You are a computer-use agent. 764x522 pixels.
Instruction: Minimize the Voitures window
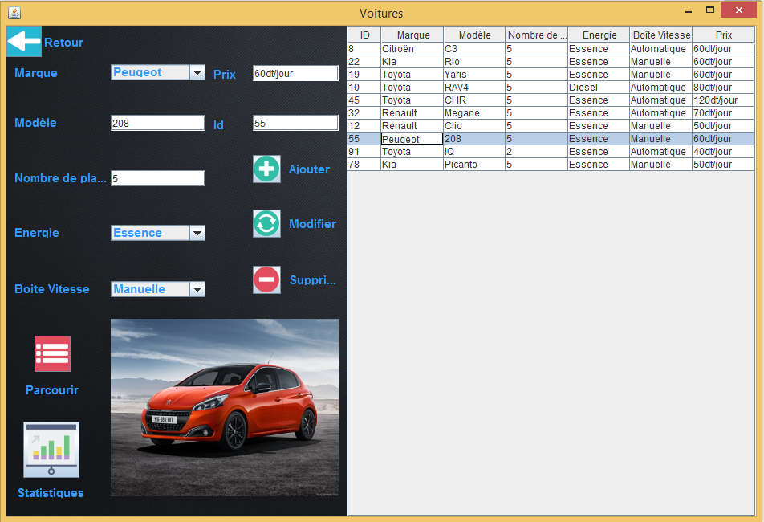(689, 10)
